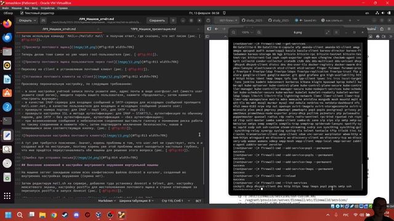Open the volume icon in the GNOME top bar
The height and width of the screenshot is (221, 394).
pyautogui.click(x=383, y=13)
